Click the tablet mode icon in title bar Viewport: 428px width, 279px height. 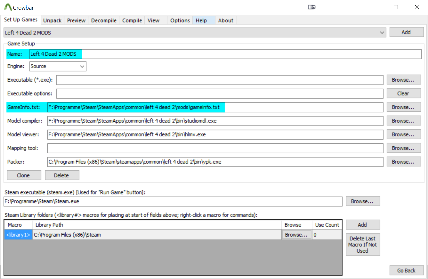click(x=312, y=7)
